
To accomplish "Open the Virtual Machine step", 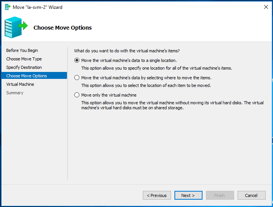I will coord(20,84).
